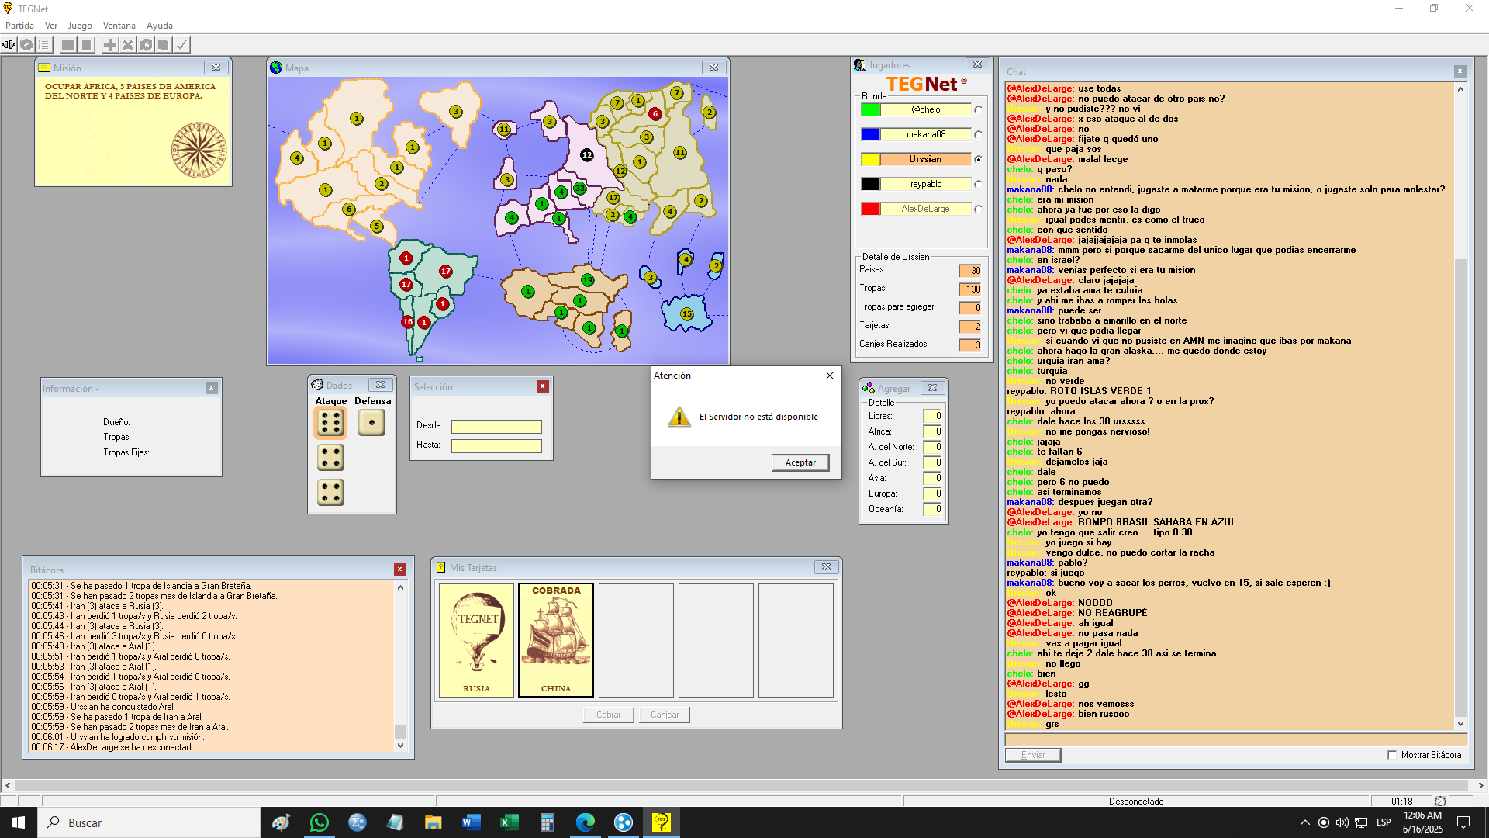Click the compass rose on mission card
This screenshot has height=838, width=1489.
tap(199, 150)
